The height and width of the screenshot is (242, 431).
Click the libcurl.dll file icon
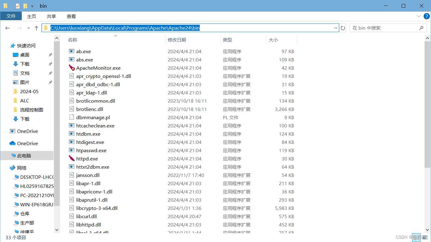(x=72, y=216)
